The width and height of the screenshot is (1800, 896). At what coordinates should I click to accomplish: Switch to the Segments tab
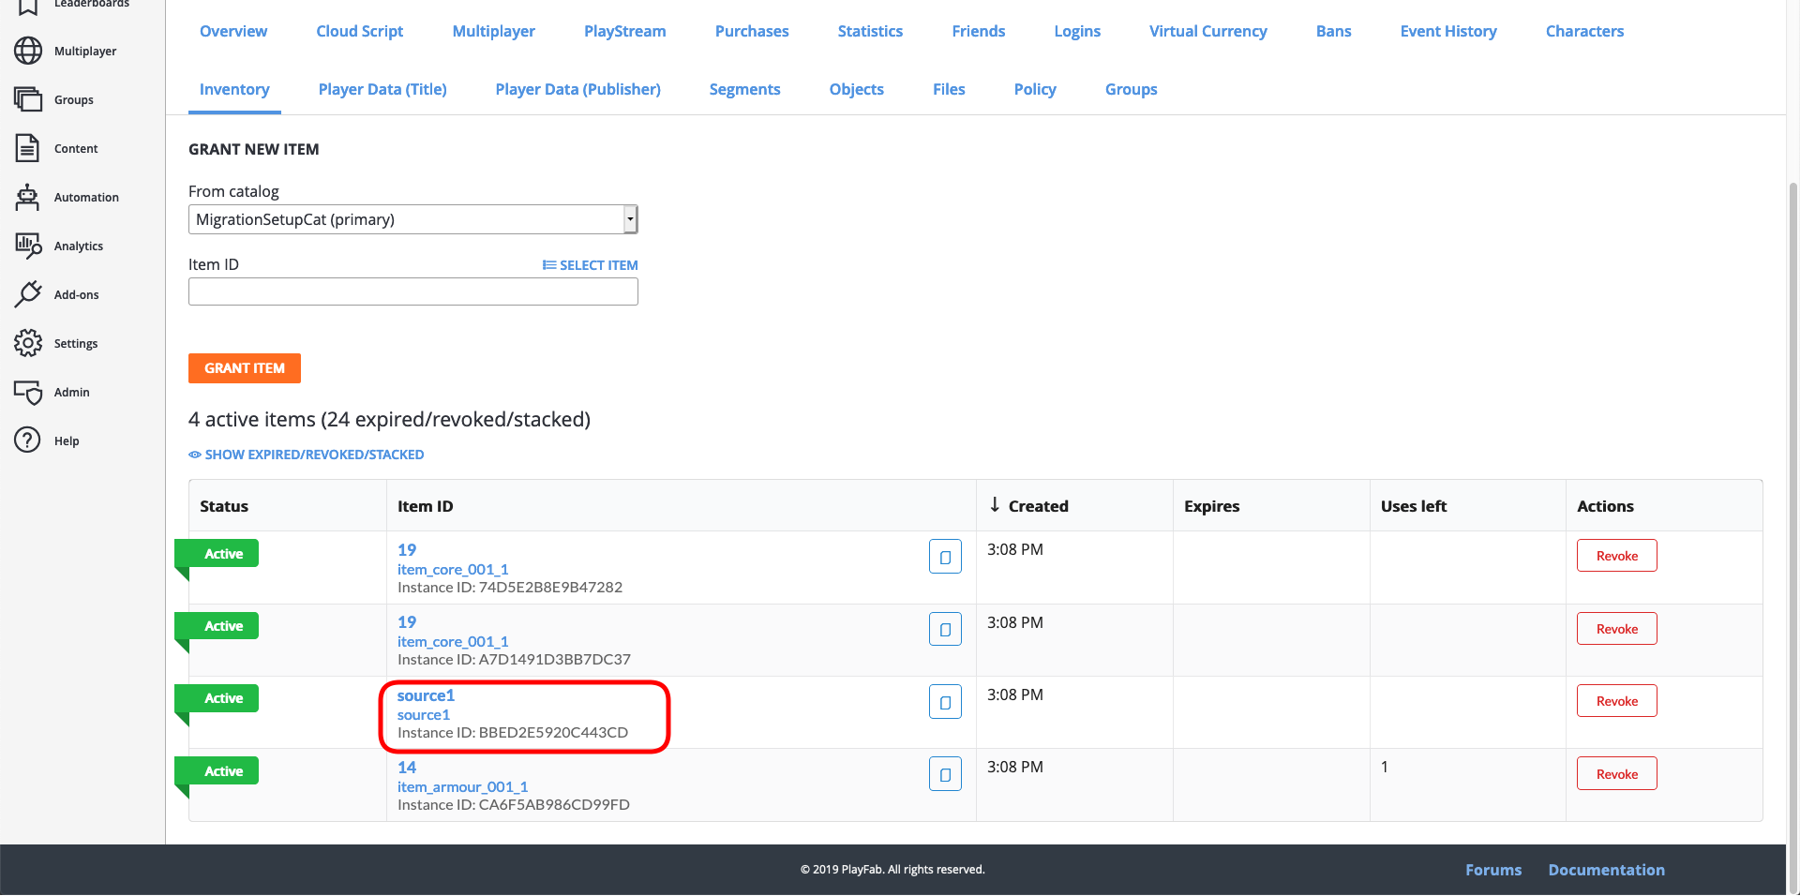[x=745, y=89]
